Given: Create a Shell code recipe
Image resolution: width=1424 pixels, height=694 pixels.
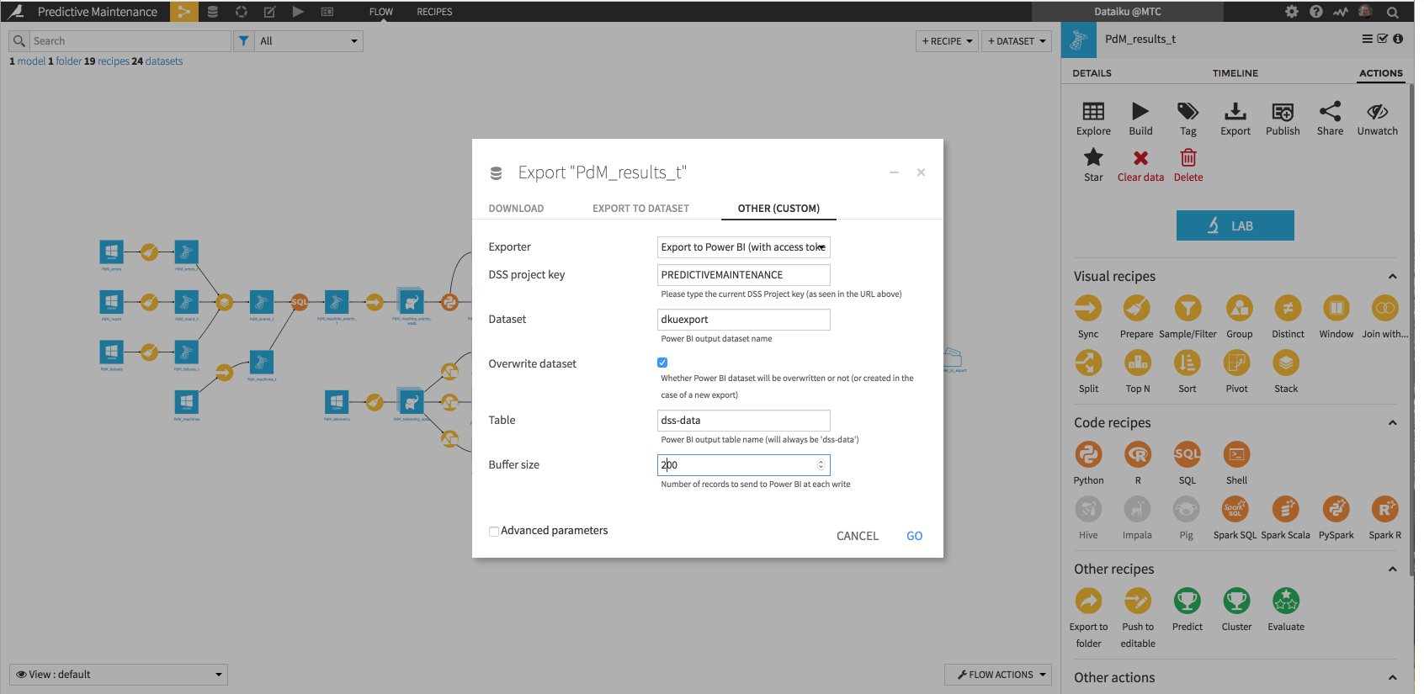Looking at the screenshot, I should tap(1236, 455).
